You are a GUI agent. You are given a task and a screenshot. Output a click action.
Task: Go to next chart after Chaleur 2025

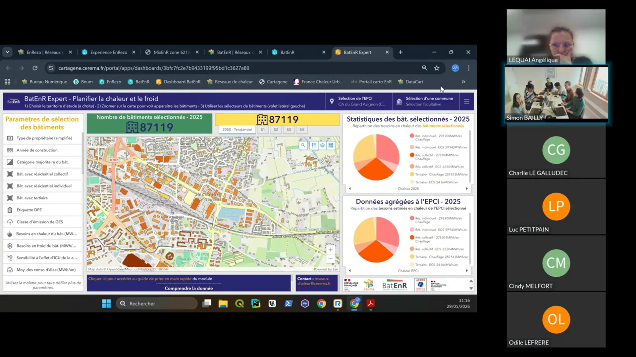click(x=467, y=189)
